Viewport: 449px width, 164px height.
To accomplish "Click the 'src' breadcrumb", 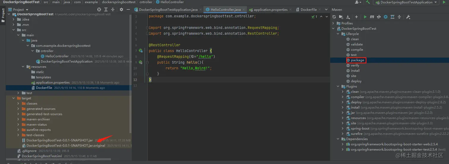I will (x=46, y=2).
